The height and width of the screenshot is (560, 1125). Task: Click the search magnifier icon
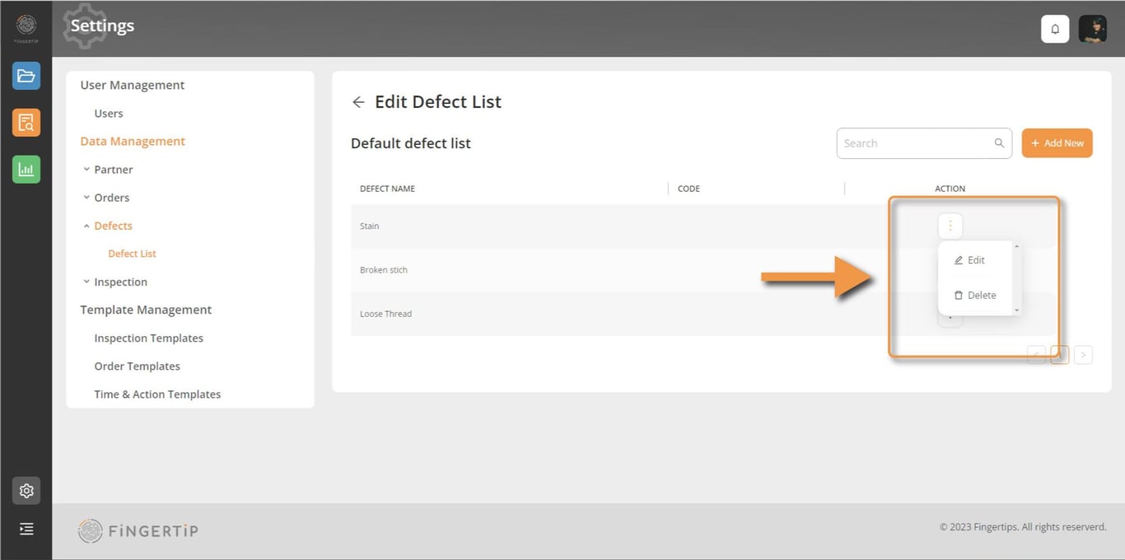tap(999, 143)
